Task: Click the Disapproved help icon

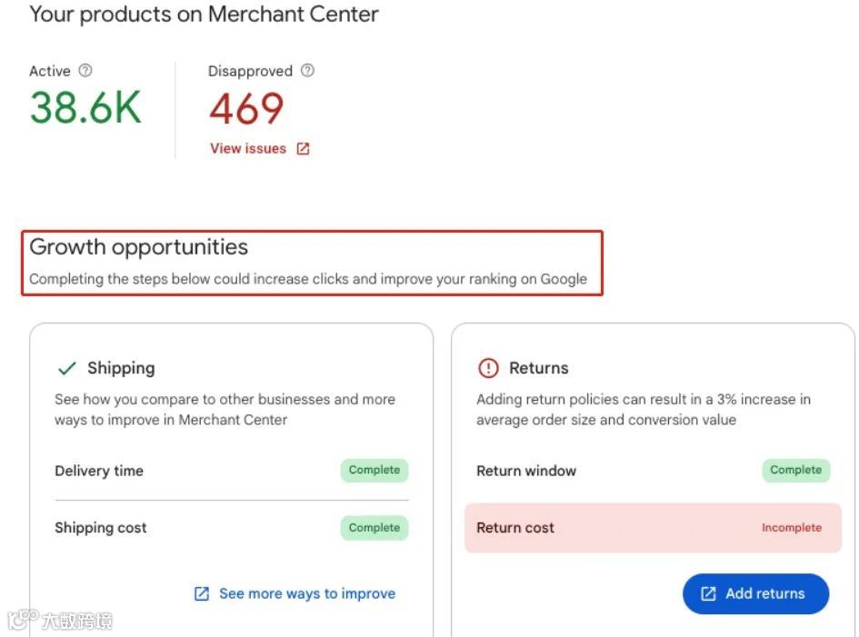Action: click(307, 70)
